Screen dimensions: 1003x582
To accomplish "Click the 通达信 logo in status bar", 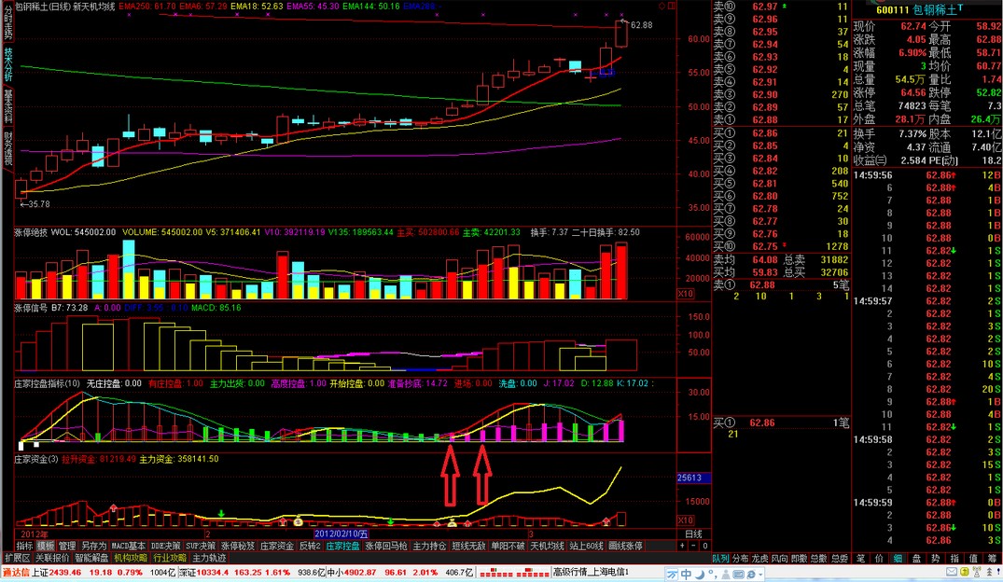I will click(x=16, y=572).
